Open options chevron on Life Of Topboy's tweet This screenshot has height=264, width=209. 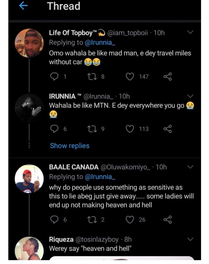pyautogui.click(x=190, y=32)
